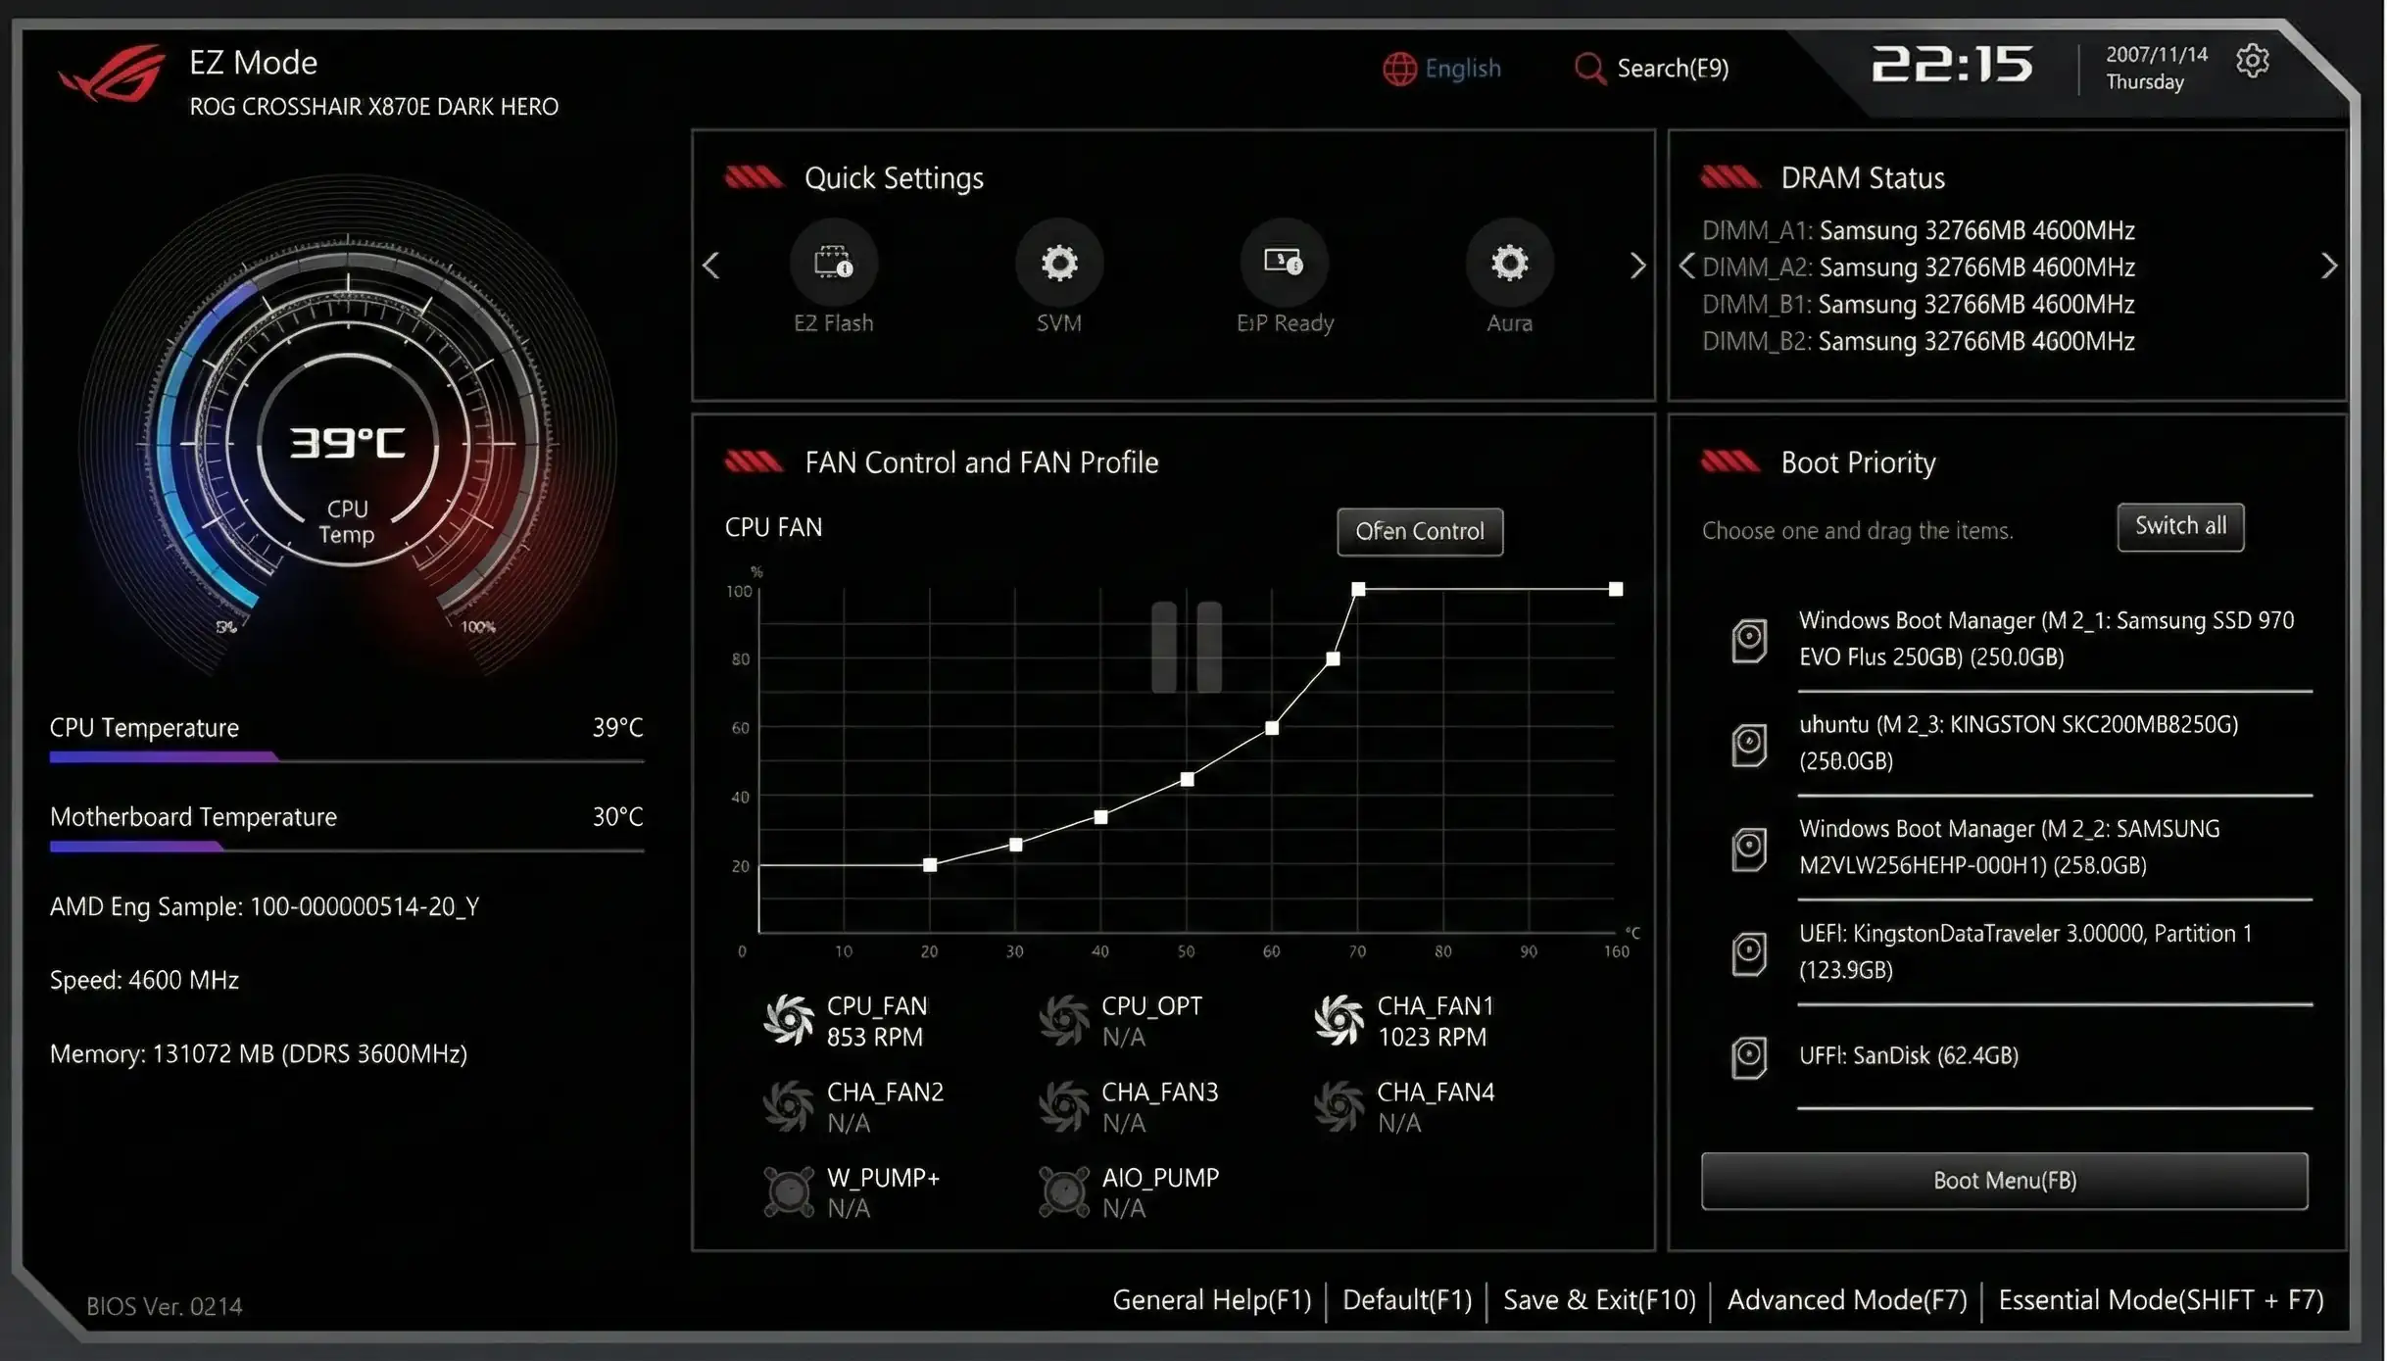The image size is (2387, 1361).
Task: Click the AMD Eng Sample processor line
Action: tap(265, 906)
